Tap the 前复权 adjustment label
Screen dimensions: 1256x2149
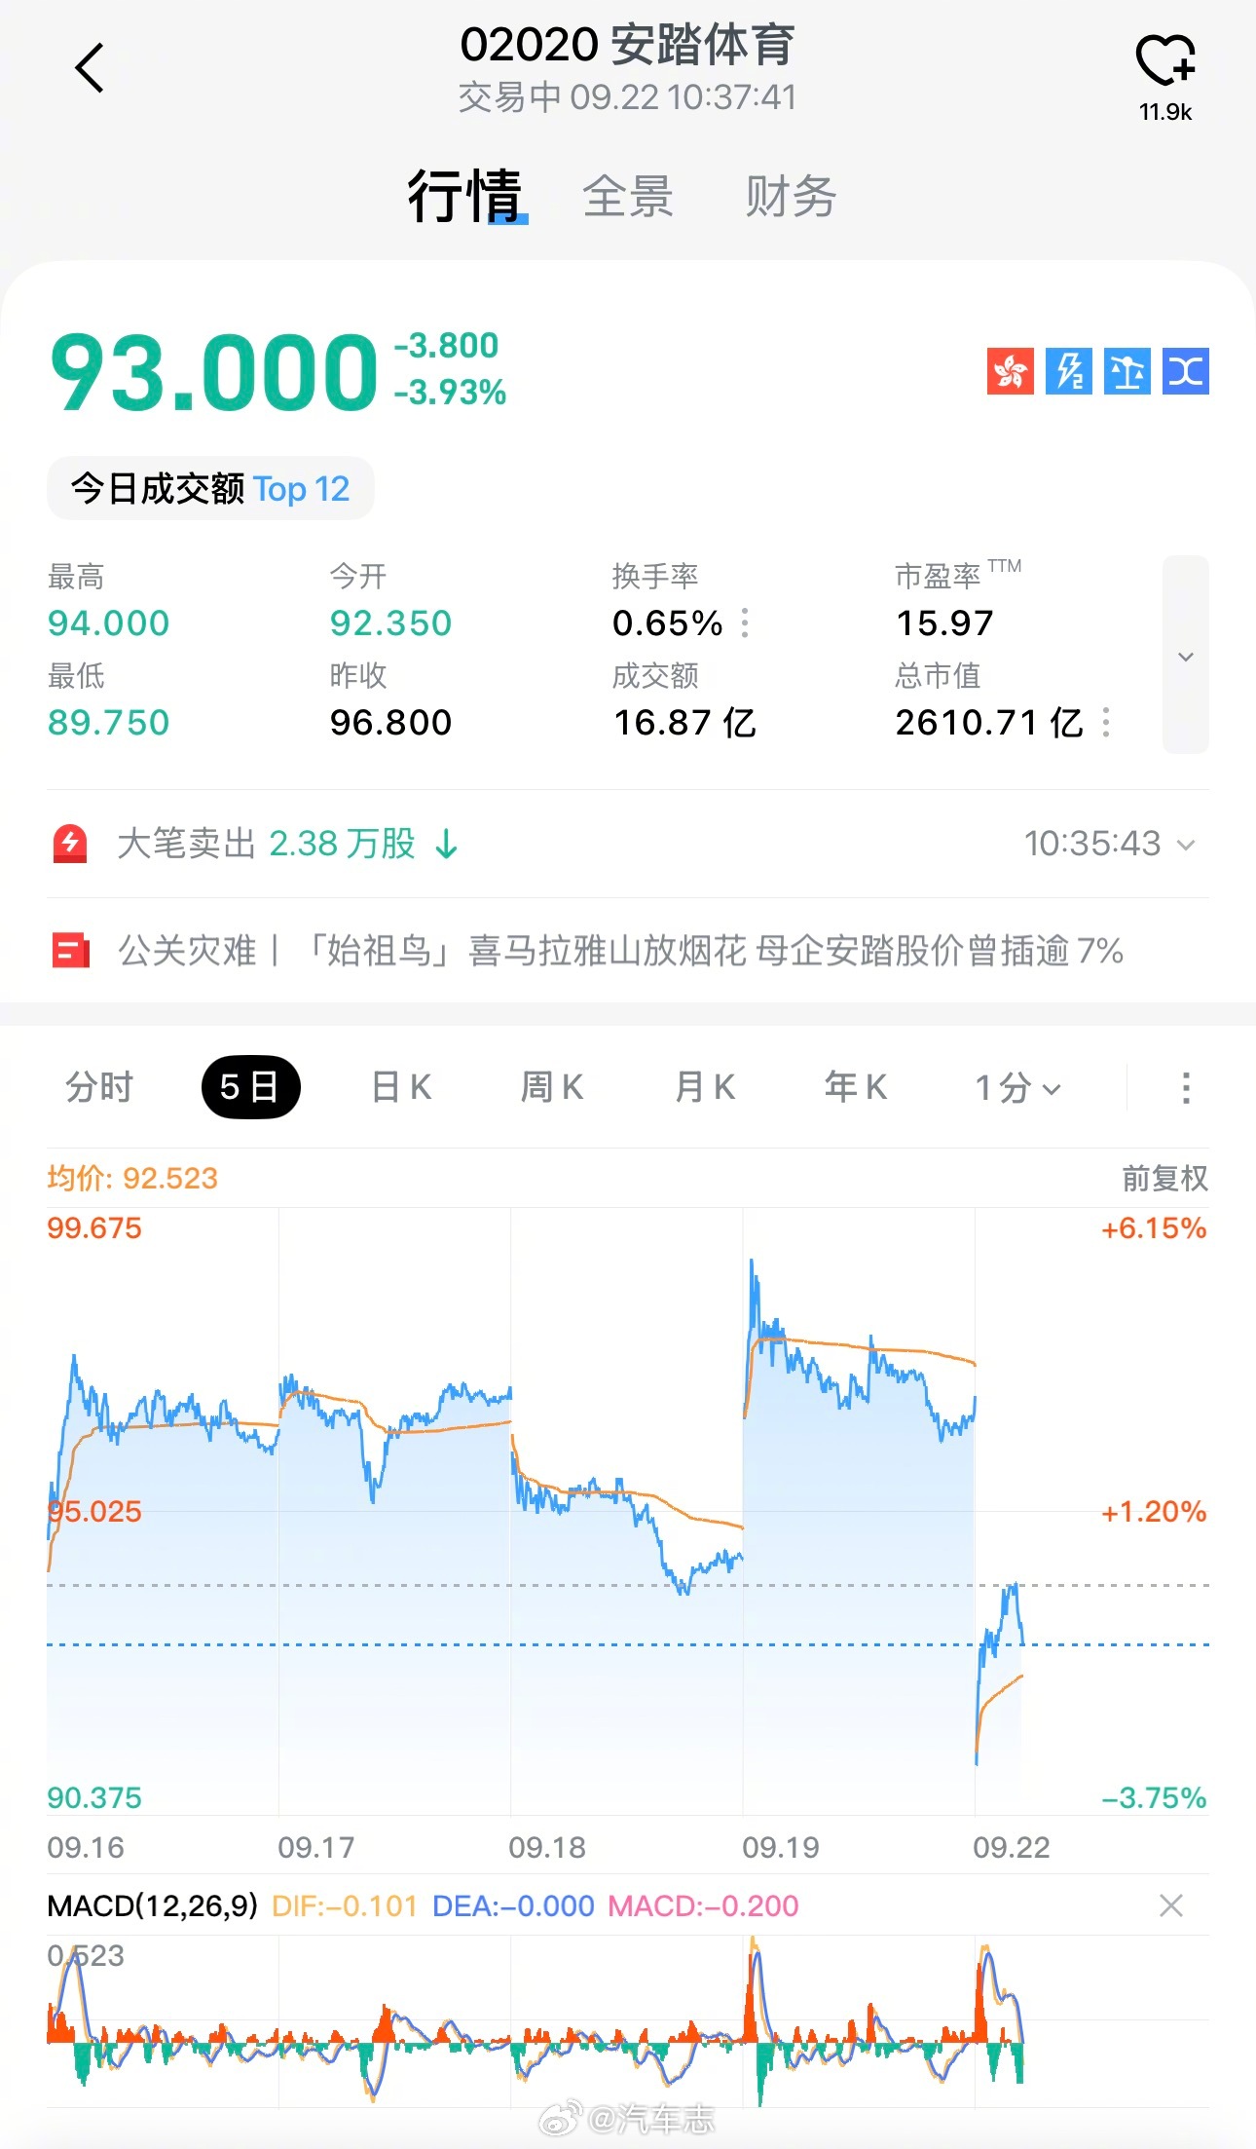point(1164,1179)
